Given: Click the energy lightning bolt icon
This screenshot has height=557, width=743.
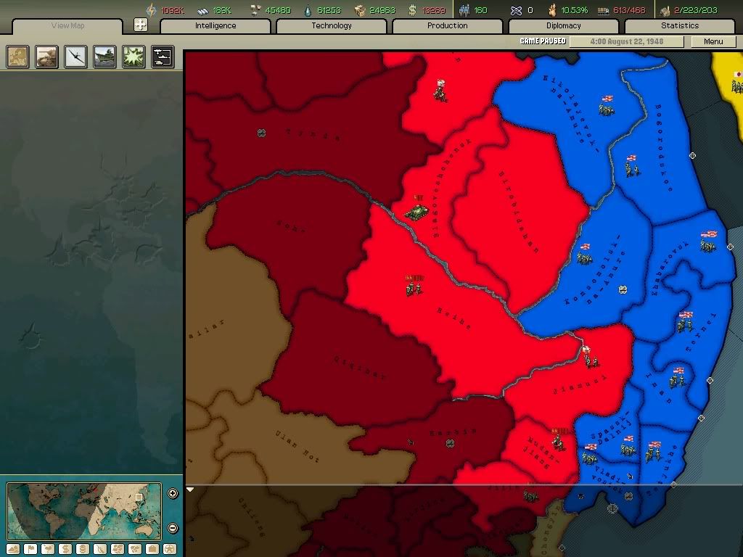Looking at the screenshot, I should (x=151, y=10).
